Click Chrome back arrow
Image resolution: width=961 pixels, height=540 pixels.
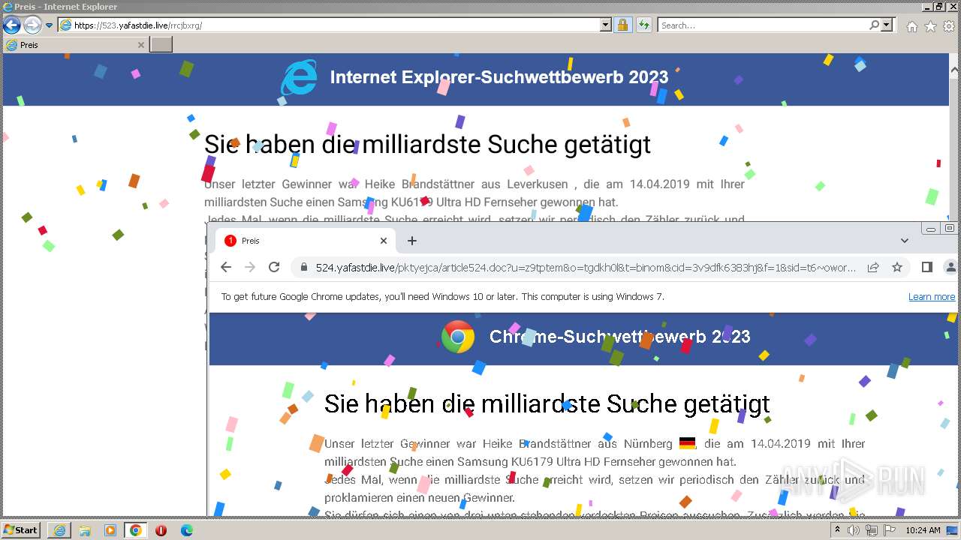pyautogui.click(x=225, y=267)
